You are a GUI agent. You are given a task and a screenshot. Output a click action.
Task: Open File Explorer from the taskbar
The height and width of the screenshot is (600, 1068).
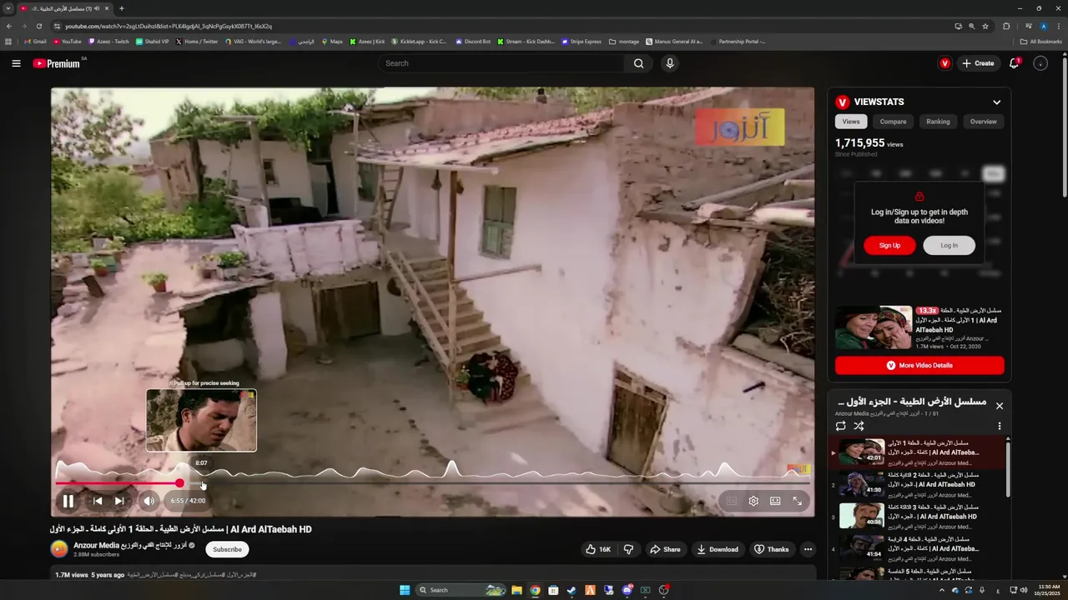(516, 590)
